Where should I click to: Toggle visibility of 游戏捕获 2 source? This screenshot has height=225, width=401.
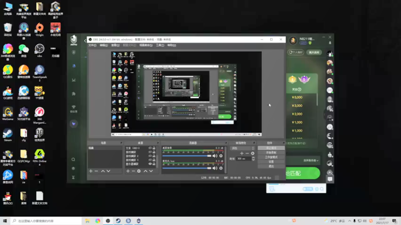click(150, 156)
